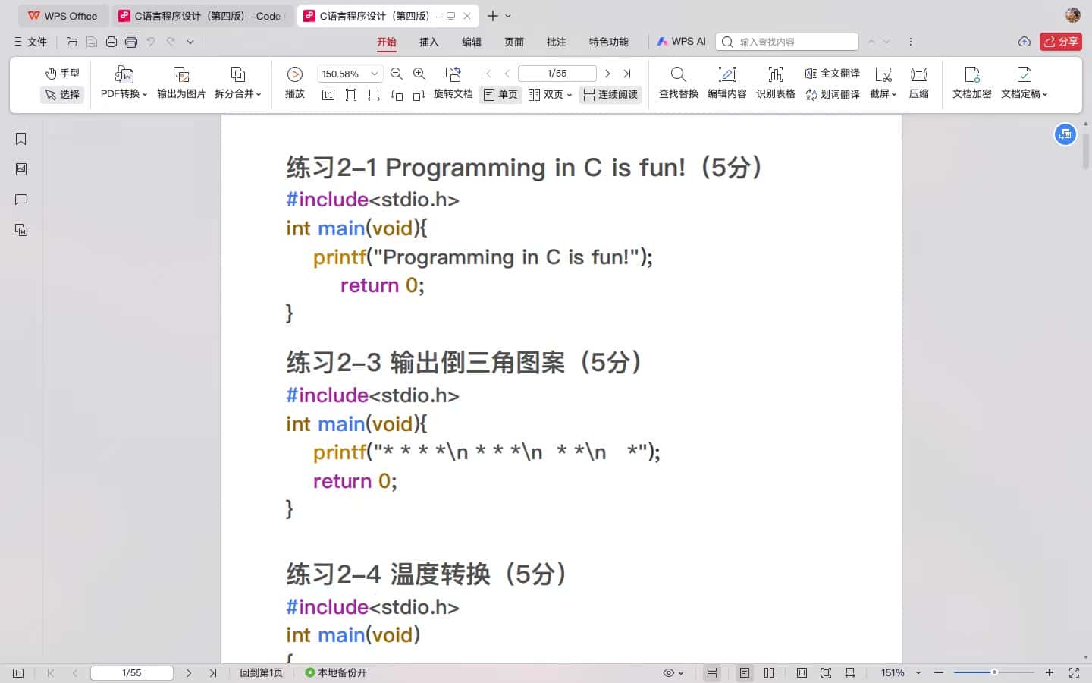Enable the 选择 select tool
Screen dimensions: 1092x683
click(x=62, y=94)
